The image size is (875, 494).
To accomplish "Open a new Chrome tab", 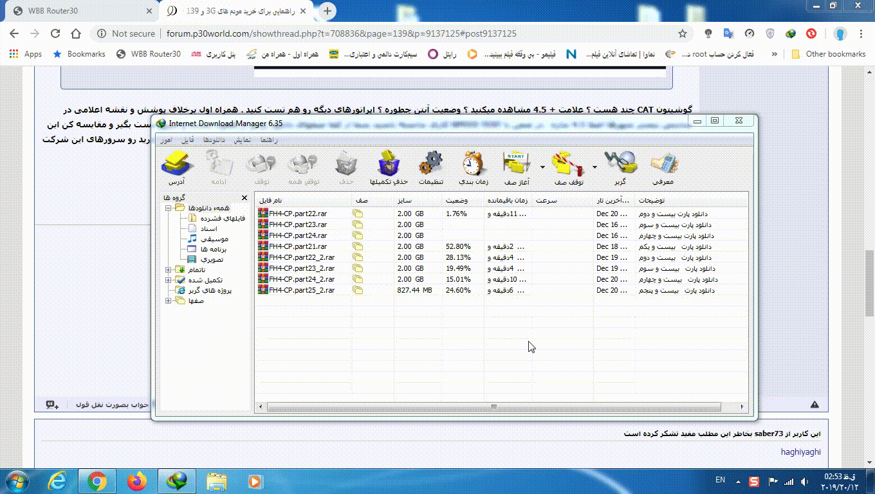I will (327, 11).
